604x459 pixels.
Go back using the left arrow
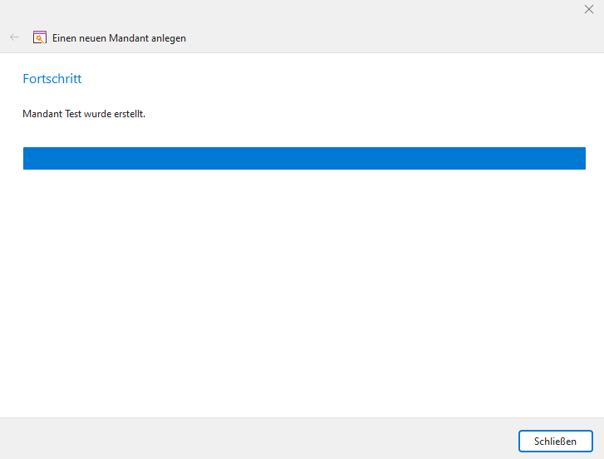tap(14, 37)
